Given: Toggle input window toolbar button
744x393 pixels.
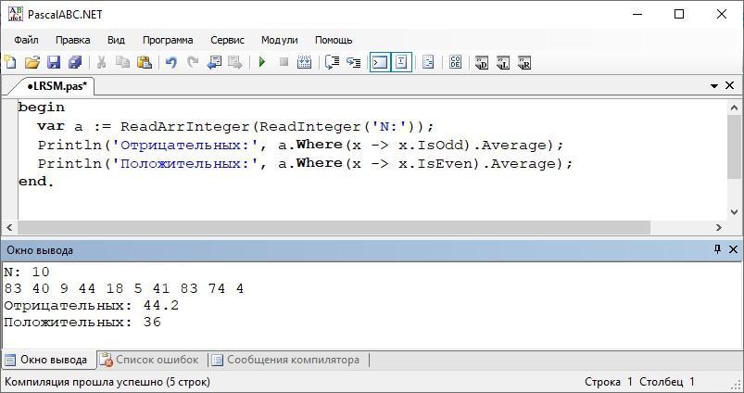Looking at the screenshot, I should [x=401, y=62].
